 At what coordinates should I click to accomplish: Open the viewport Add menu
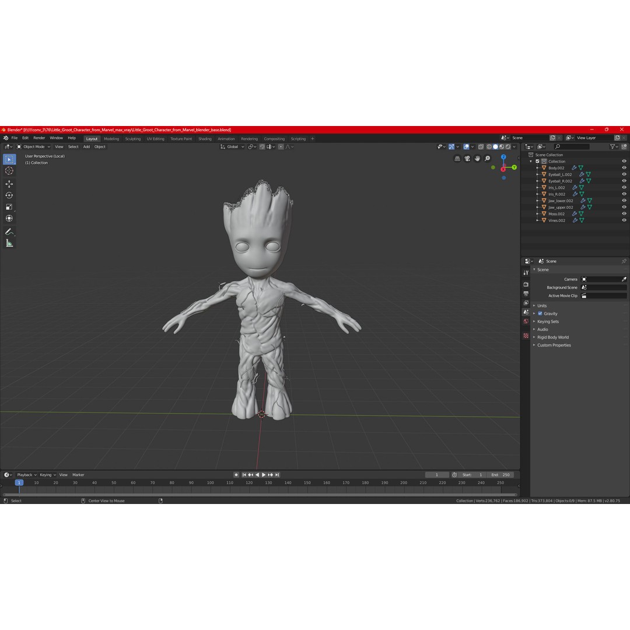point(86,147)
